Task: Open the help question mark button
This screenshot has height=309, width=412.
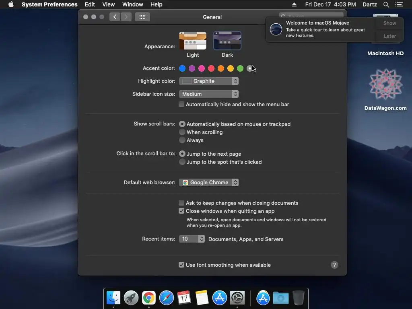Action: (334, 265)
